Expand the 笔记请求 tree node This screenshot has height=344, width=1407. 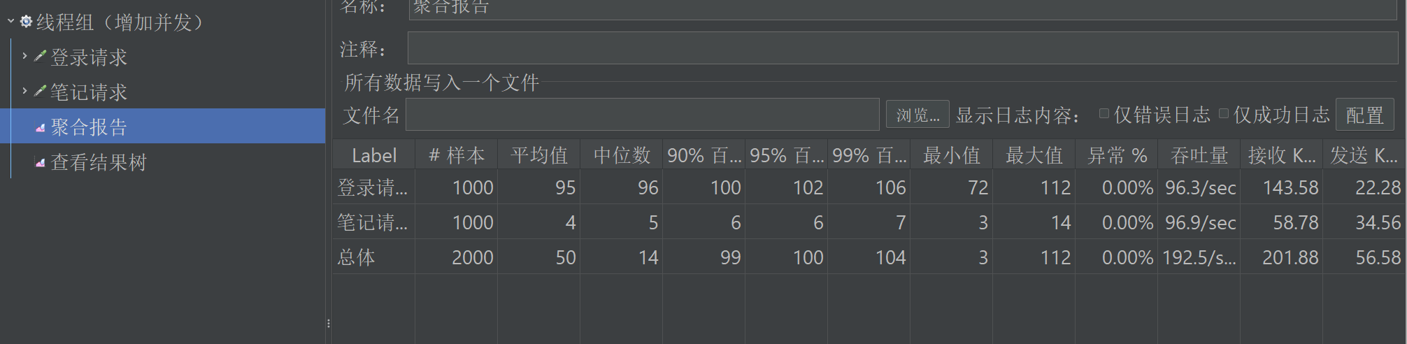[25, 90]
